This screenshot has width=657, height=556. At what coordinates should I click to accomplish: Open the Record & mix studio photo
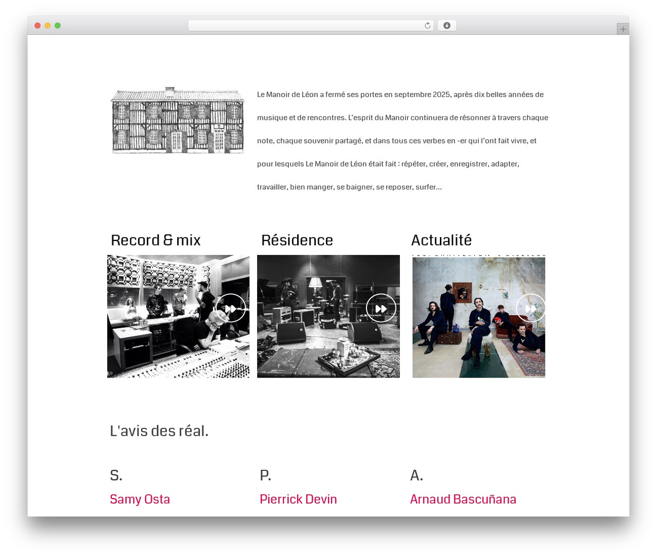[x=178, y=316]
